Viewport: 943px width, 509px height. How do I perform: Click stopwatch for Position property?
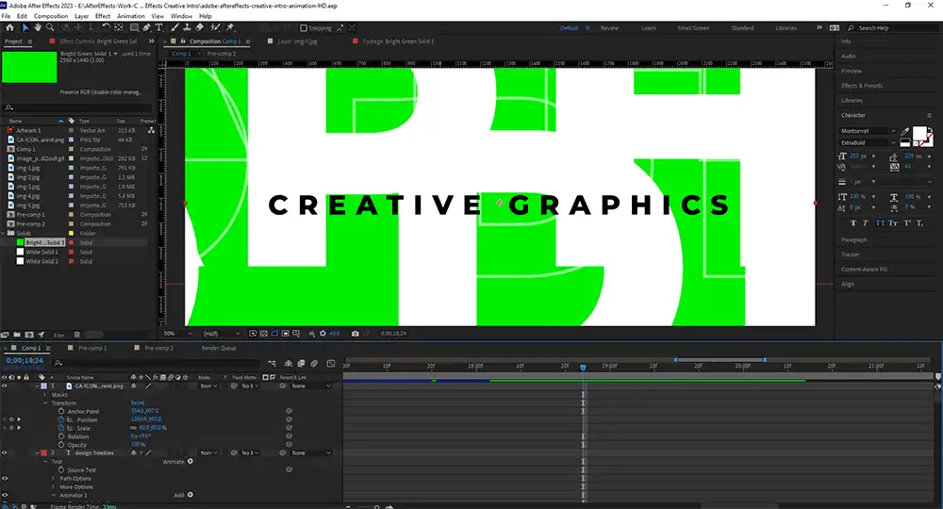61,419
